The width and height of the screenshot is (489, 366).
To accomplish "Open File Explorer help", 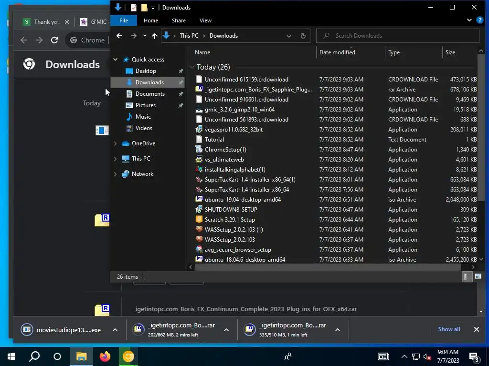I will (x=479, y=20).
